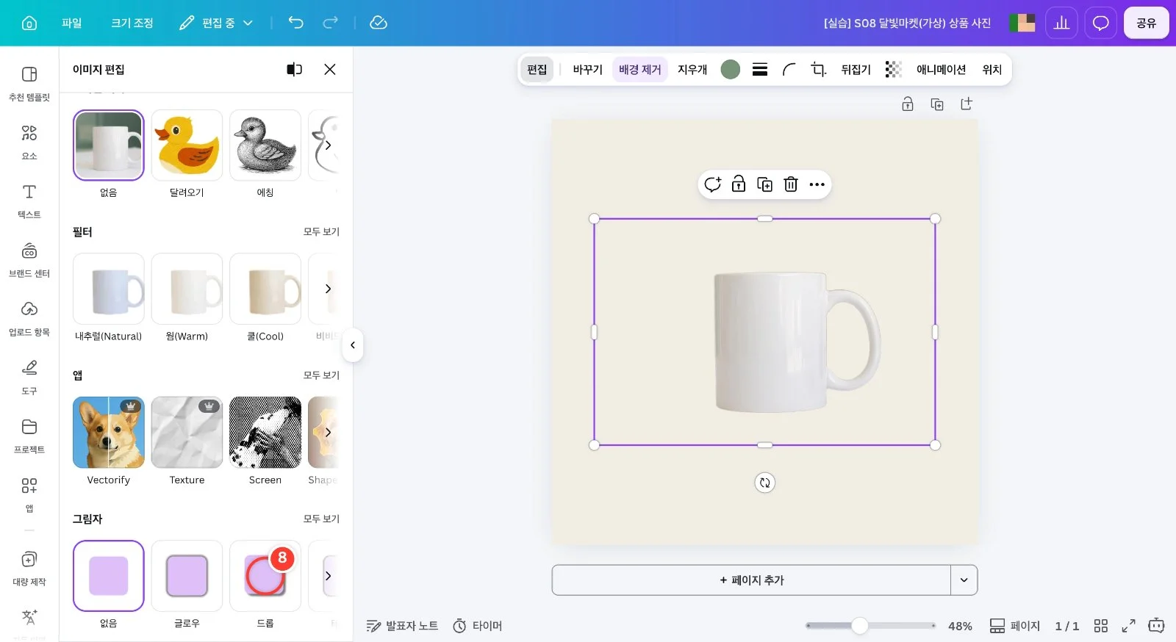Open the 텍스트 text sidebar panel
The image size is (1176, 642).
pos(29,201)
